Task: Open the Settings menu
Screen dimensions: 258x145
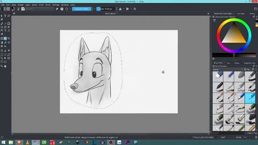Action: 56,5
